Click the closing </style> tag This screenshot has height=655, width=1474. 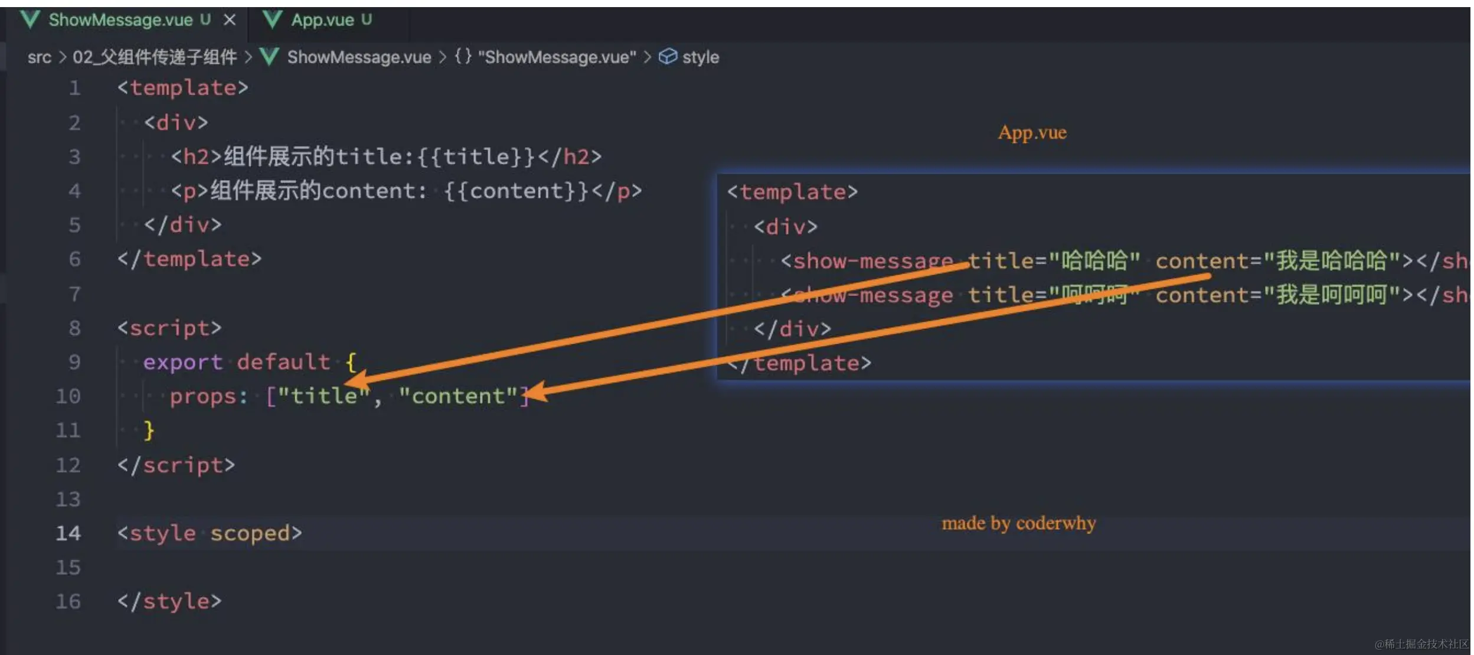pos(169,601)
